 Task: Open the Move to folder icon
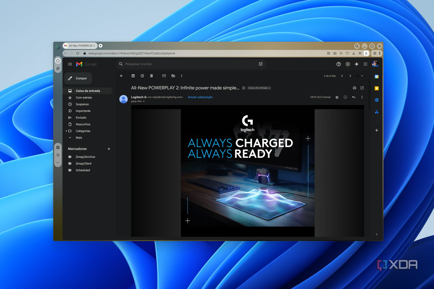point(173,76)
